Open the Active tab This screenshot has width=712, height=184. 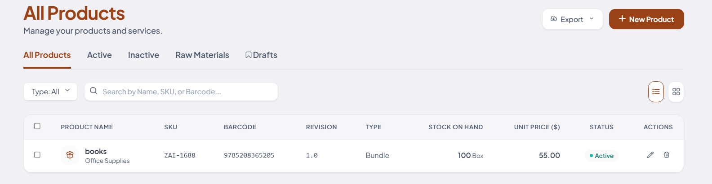coord(99,55)
